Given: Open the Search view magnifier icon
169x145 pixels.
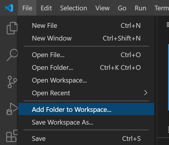Looking at the screenshot, I should pyautogui.click(x=12, y=55).
